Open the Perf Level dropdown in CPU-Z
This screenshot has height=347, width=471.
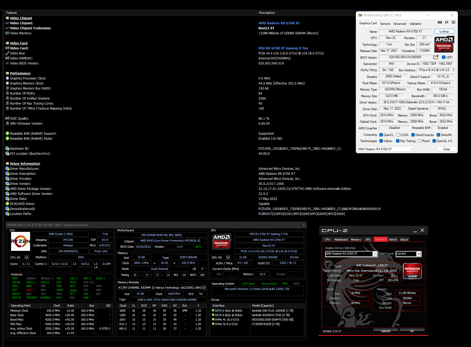408,254
